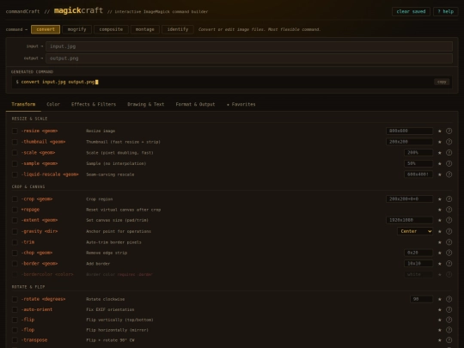Switch to Drawing & Text tab
This screenshot has width=464, height=348.
tap(145, 104)
